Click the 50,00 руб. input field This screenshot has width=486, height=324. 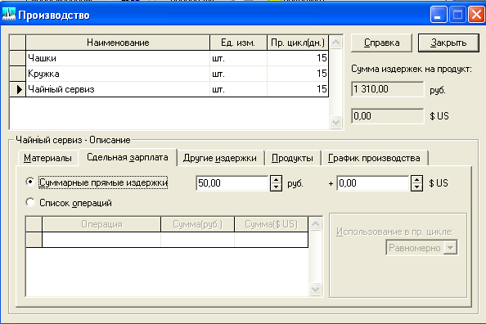click(232, 183)
